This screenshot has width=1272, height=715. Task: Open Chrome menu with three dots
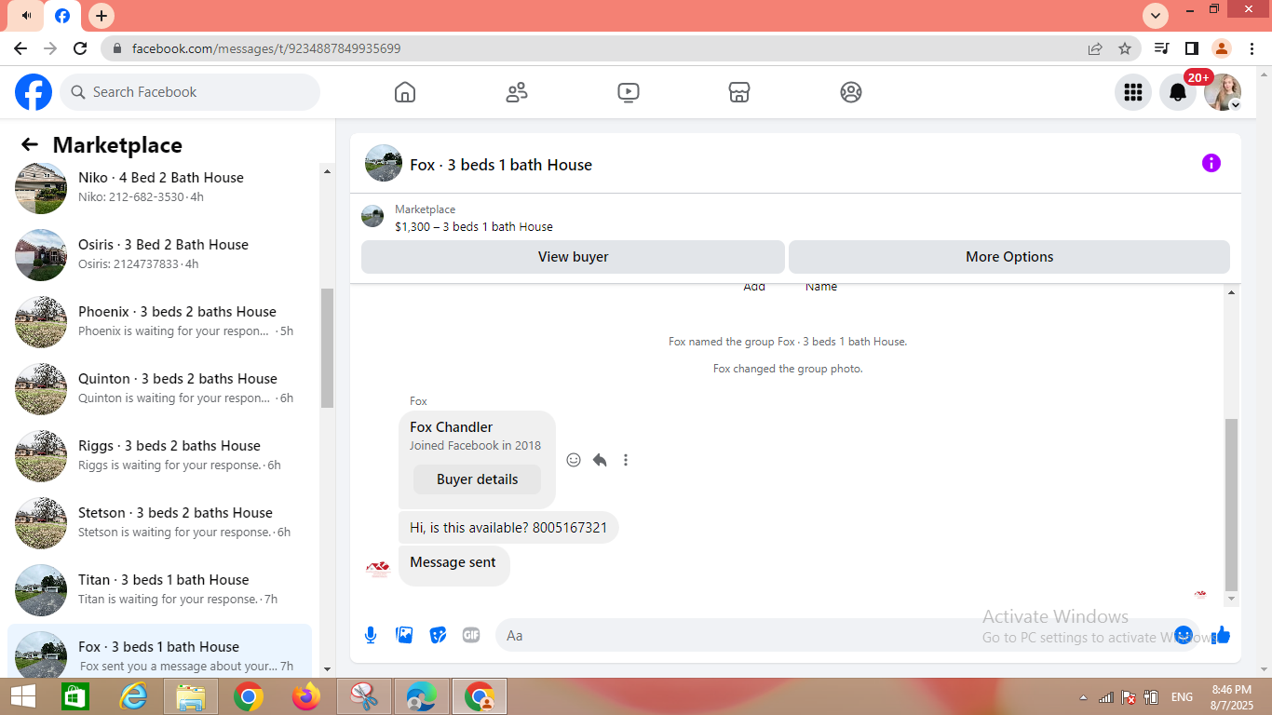pos(1251,48)
